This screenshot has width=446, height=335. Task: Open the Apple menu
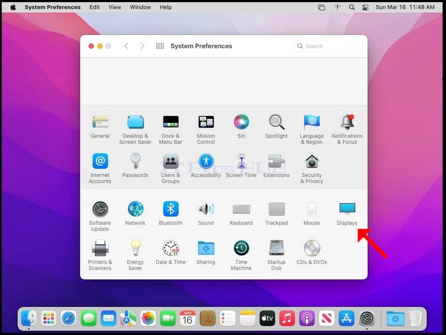pos(13,7)
